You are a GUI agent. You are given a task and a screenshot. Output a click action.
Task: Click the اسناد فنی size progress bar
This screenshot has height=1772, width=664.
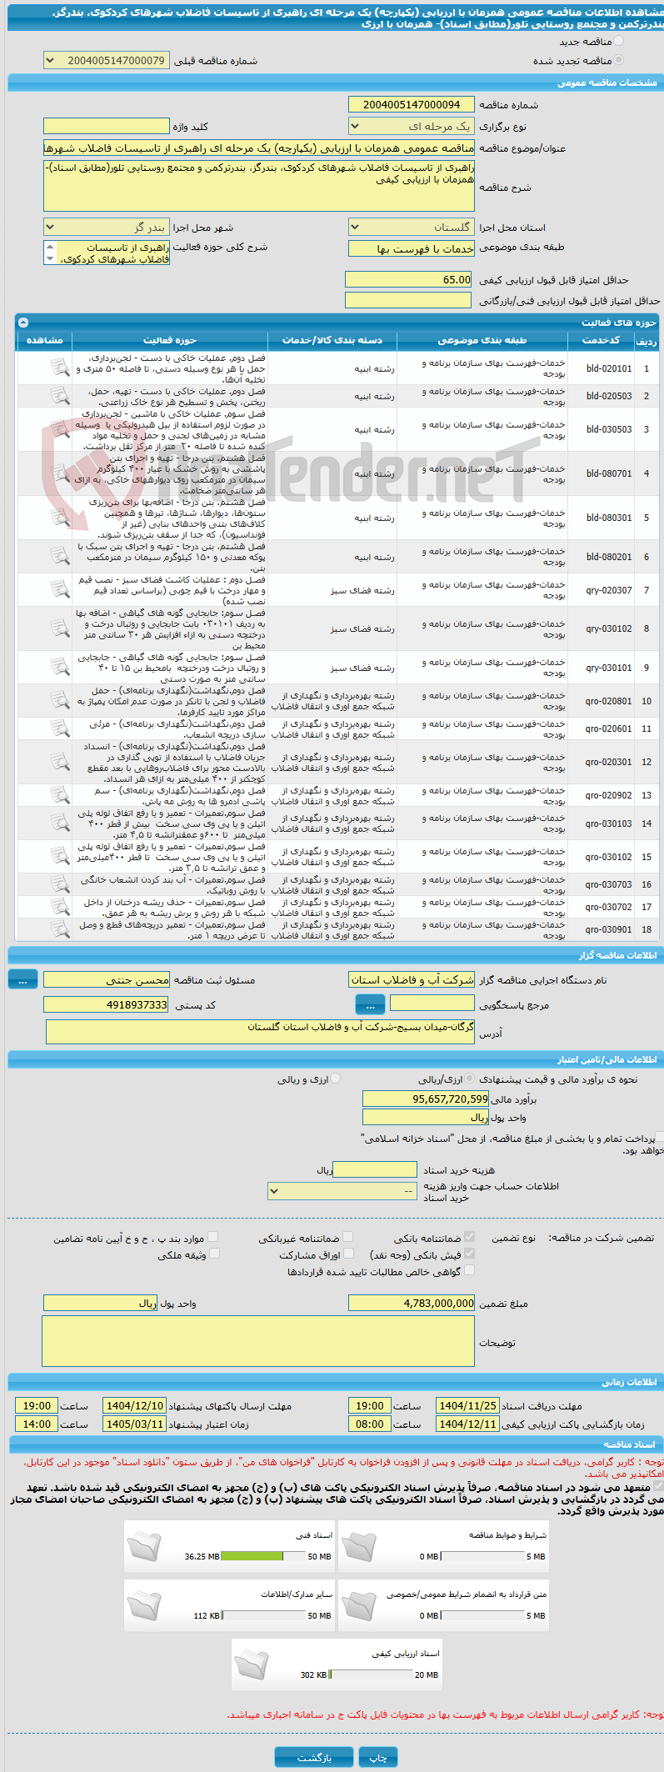pyautogui.click(x=264, y=1555)
